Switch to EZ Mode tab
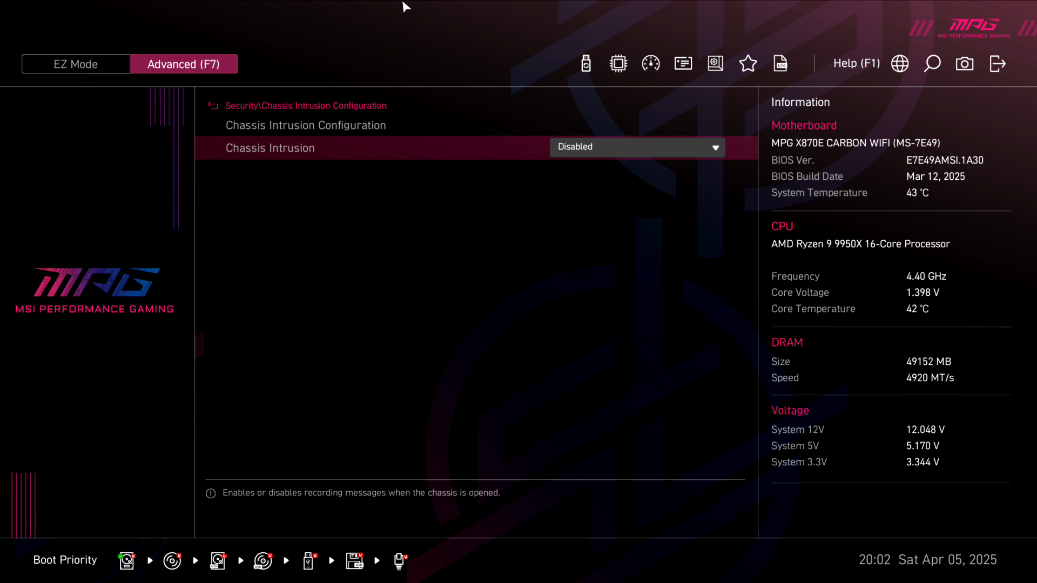This screenshot has height=583, width=1037. 76,64
